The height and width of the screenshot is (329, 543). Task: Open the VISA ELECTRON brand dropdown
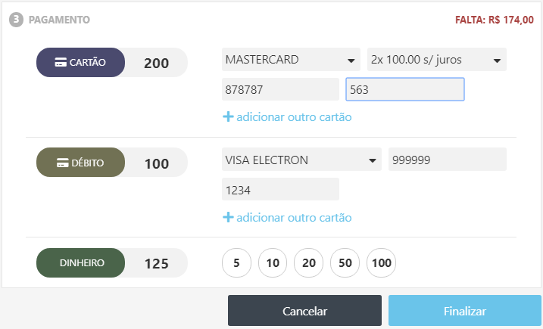(301, 160)
